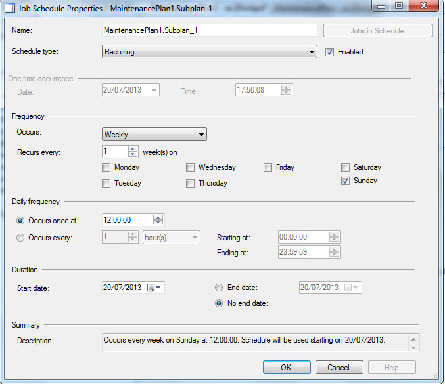Increase the Recur every weeks value
Viewport: 445px width, 384px height.
coord(133,148)
